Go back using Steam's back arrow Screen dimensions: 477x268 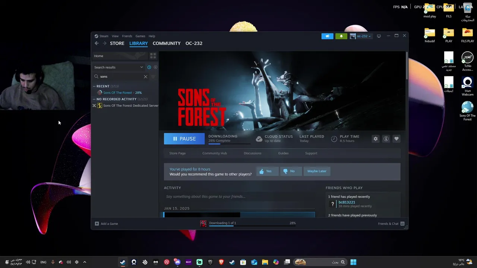97,43
